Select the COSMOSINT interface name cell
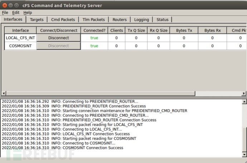The width and height of the screenshot is (247, 163). (20, 46)
